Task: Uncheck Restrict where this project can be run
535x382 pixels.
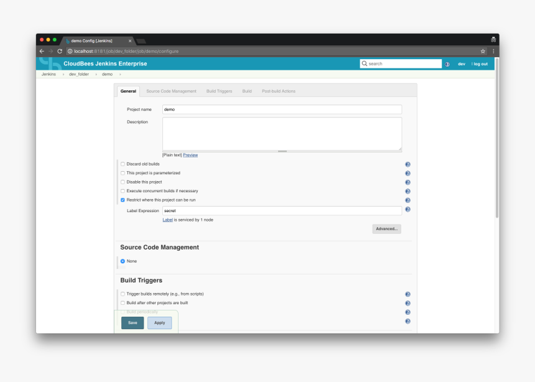Action: tap(123, 200)
